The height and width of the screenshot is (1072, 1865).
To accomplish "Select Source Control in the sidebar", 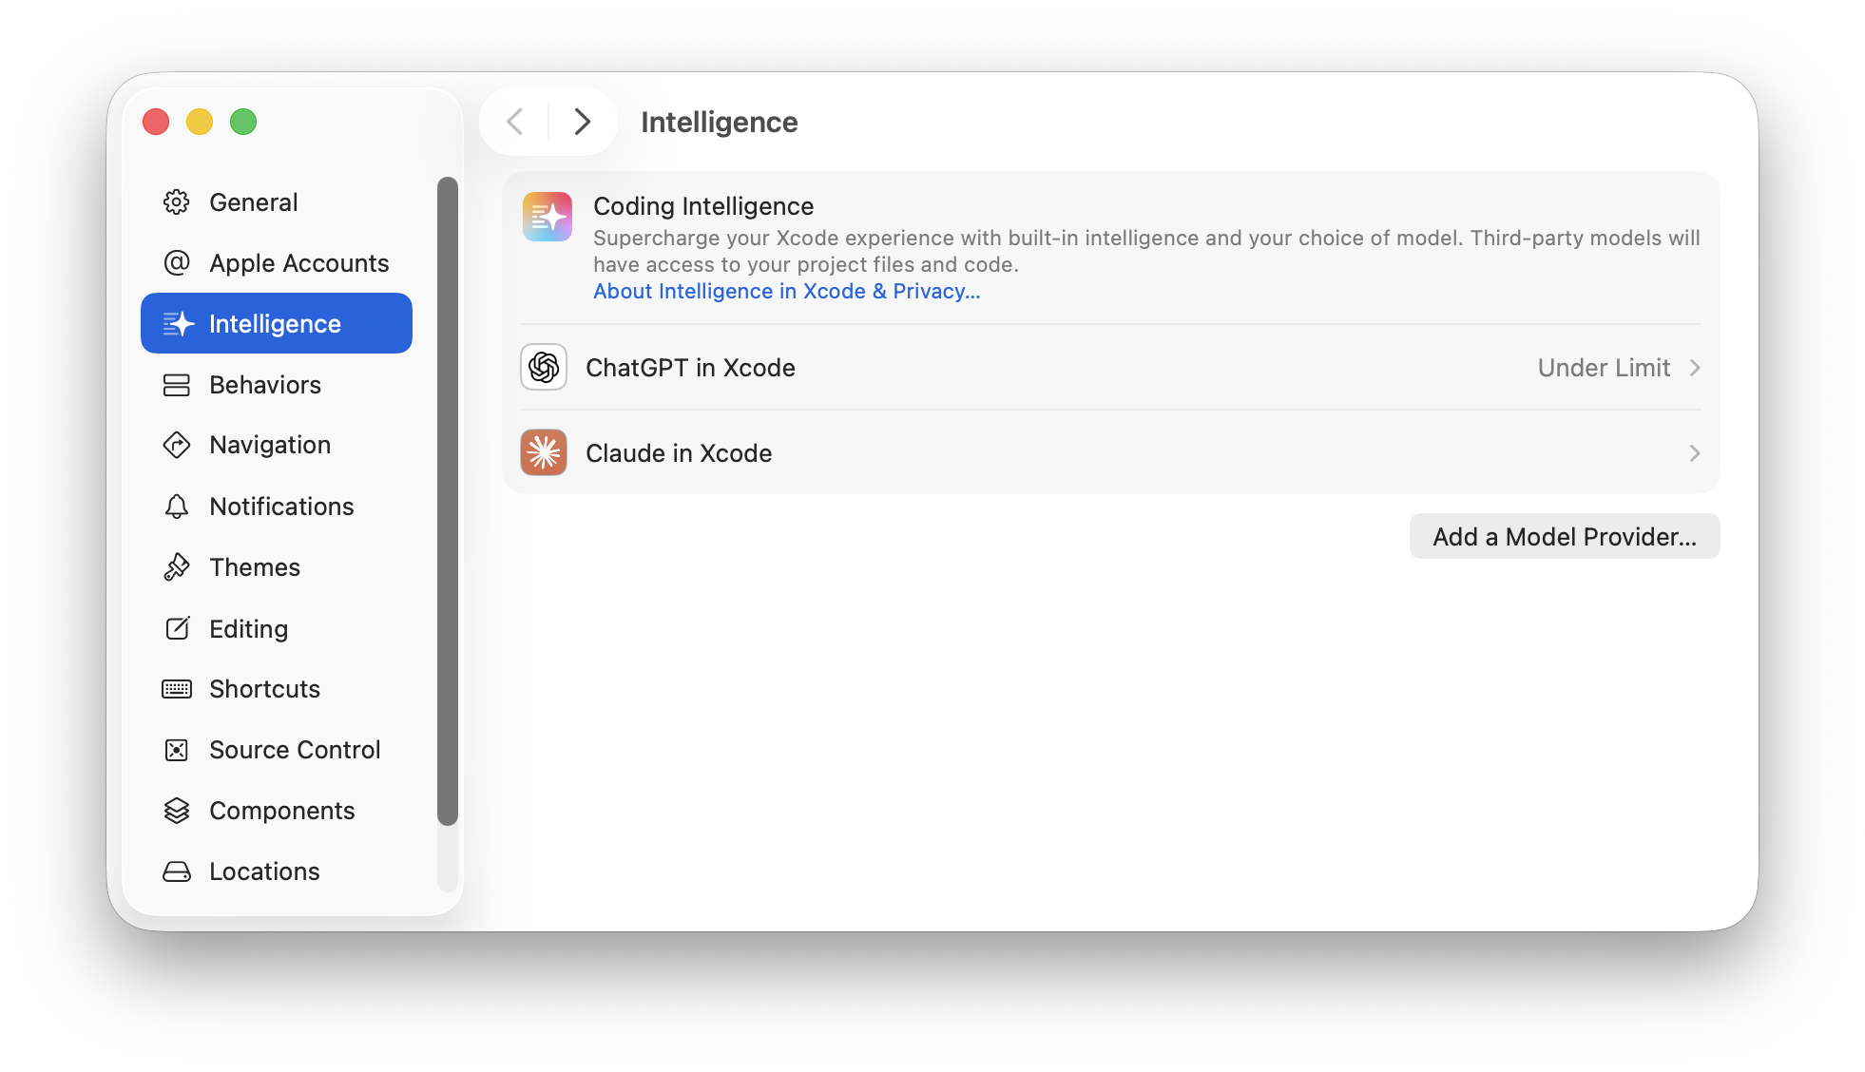I will tap(295, 750).
